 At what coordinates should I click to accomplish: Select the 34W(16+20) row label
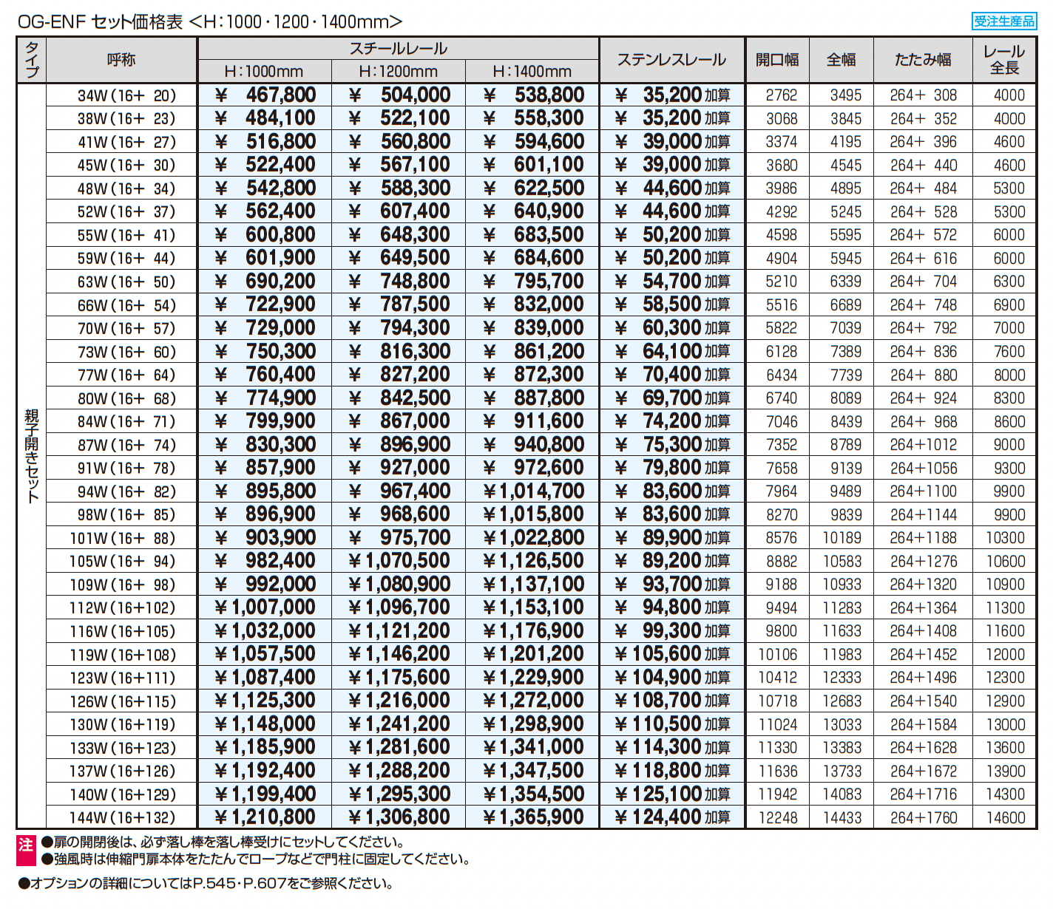(x=126, y=95)
